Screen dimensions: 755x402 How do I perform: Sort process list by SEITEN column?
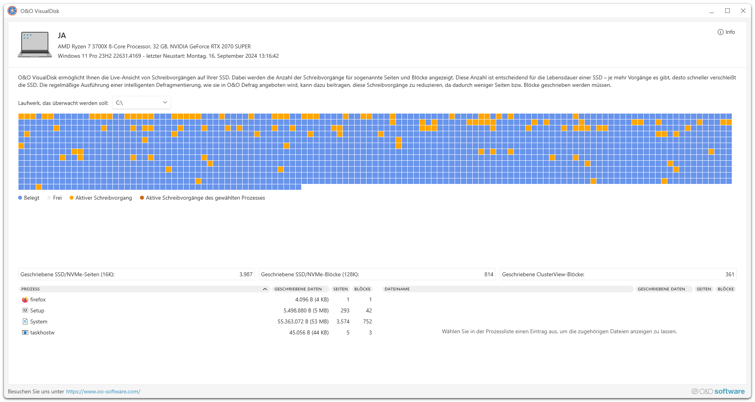341,289
